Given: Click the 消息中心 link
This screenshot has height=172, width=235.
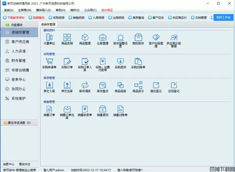Looking at the screenshot, I should (9, 164).
